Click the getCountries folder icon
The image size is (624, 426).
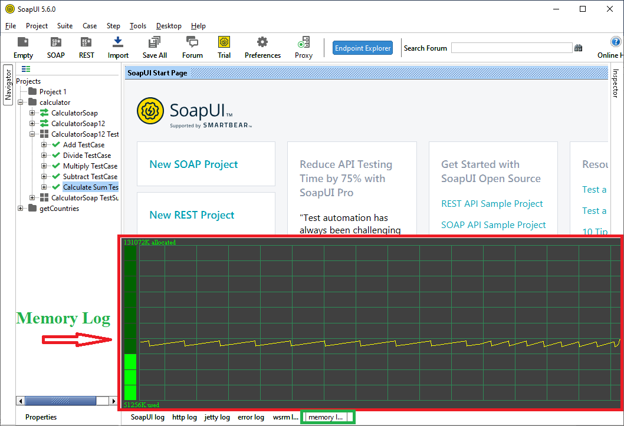(32, 208)
